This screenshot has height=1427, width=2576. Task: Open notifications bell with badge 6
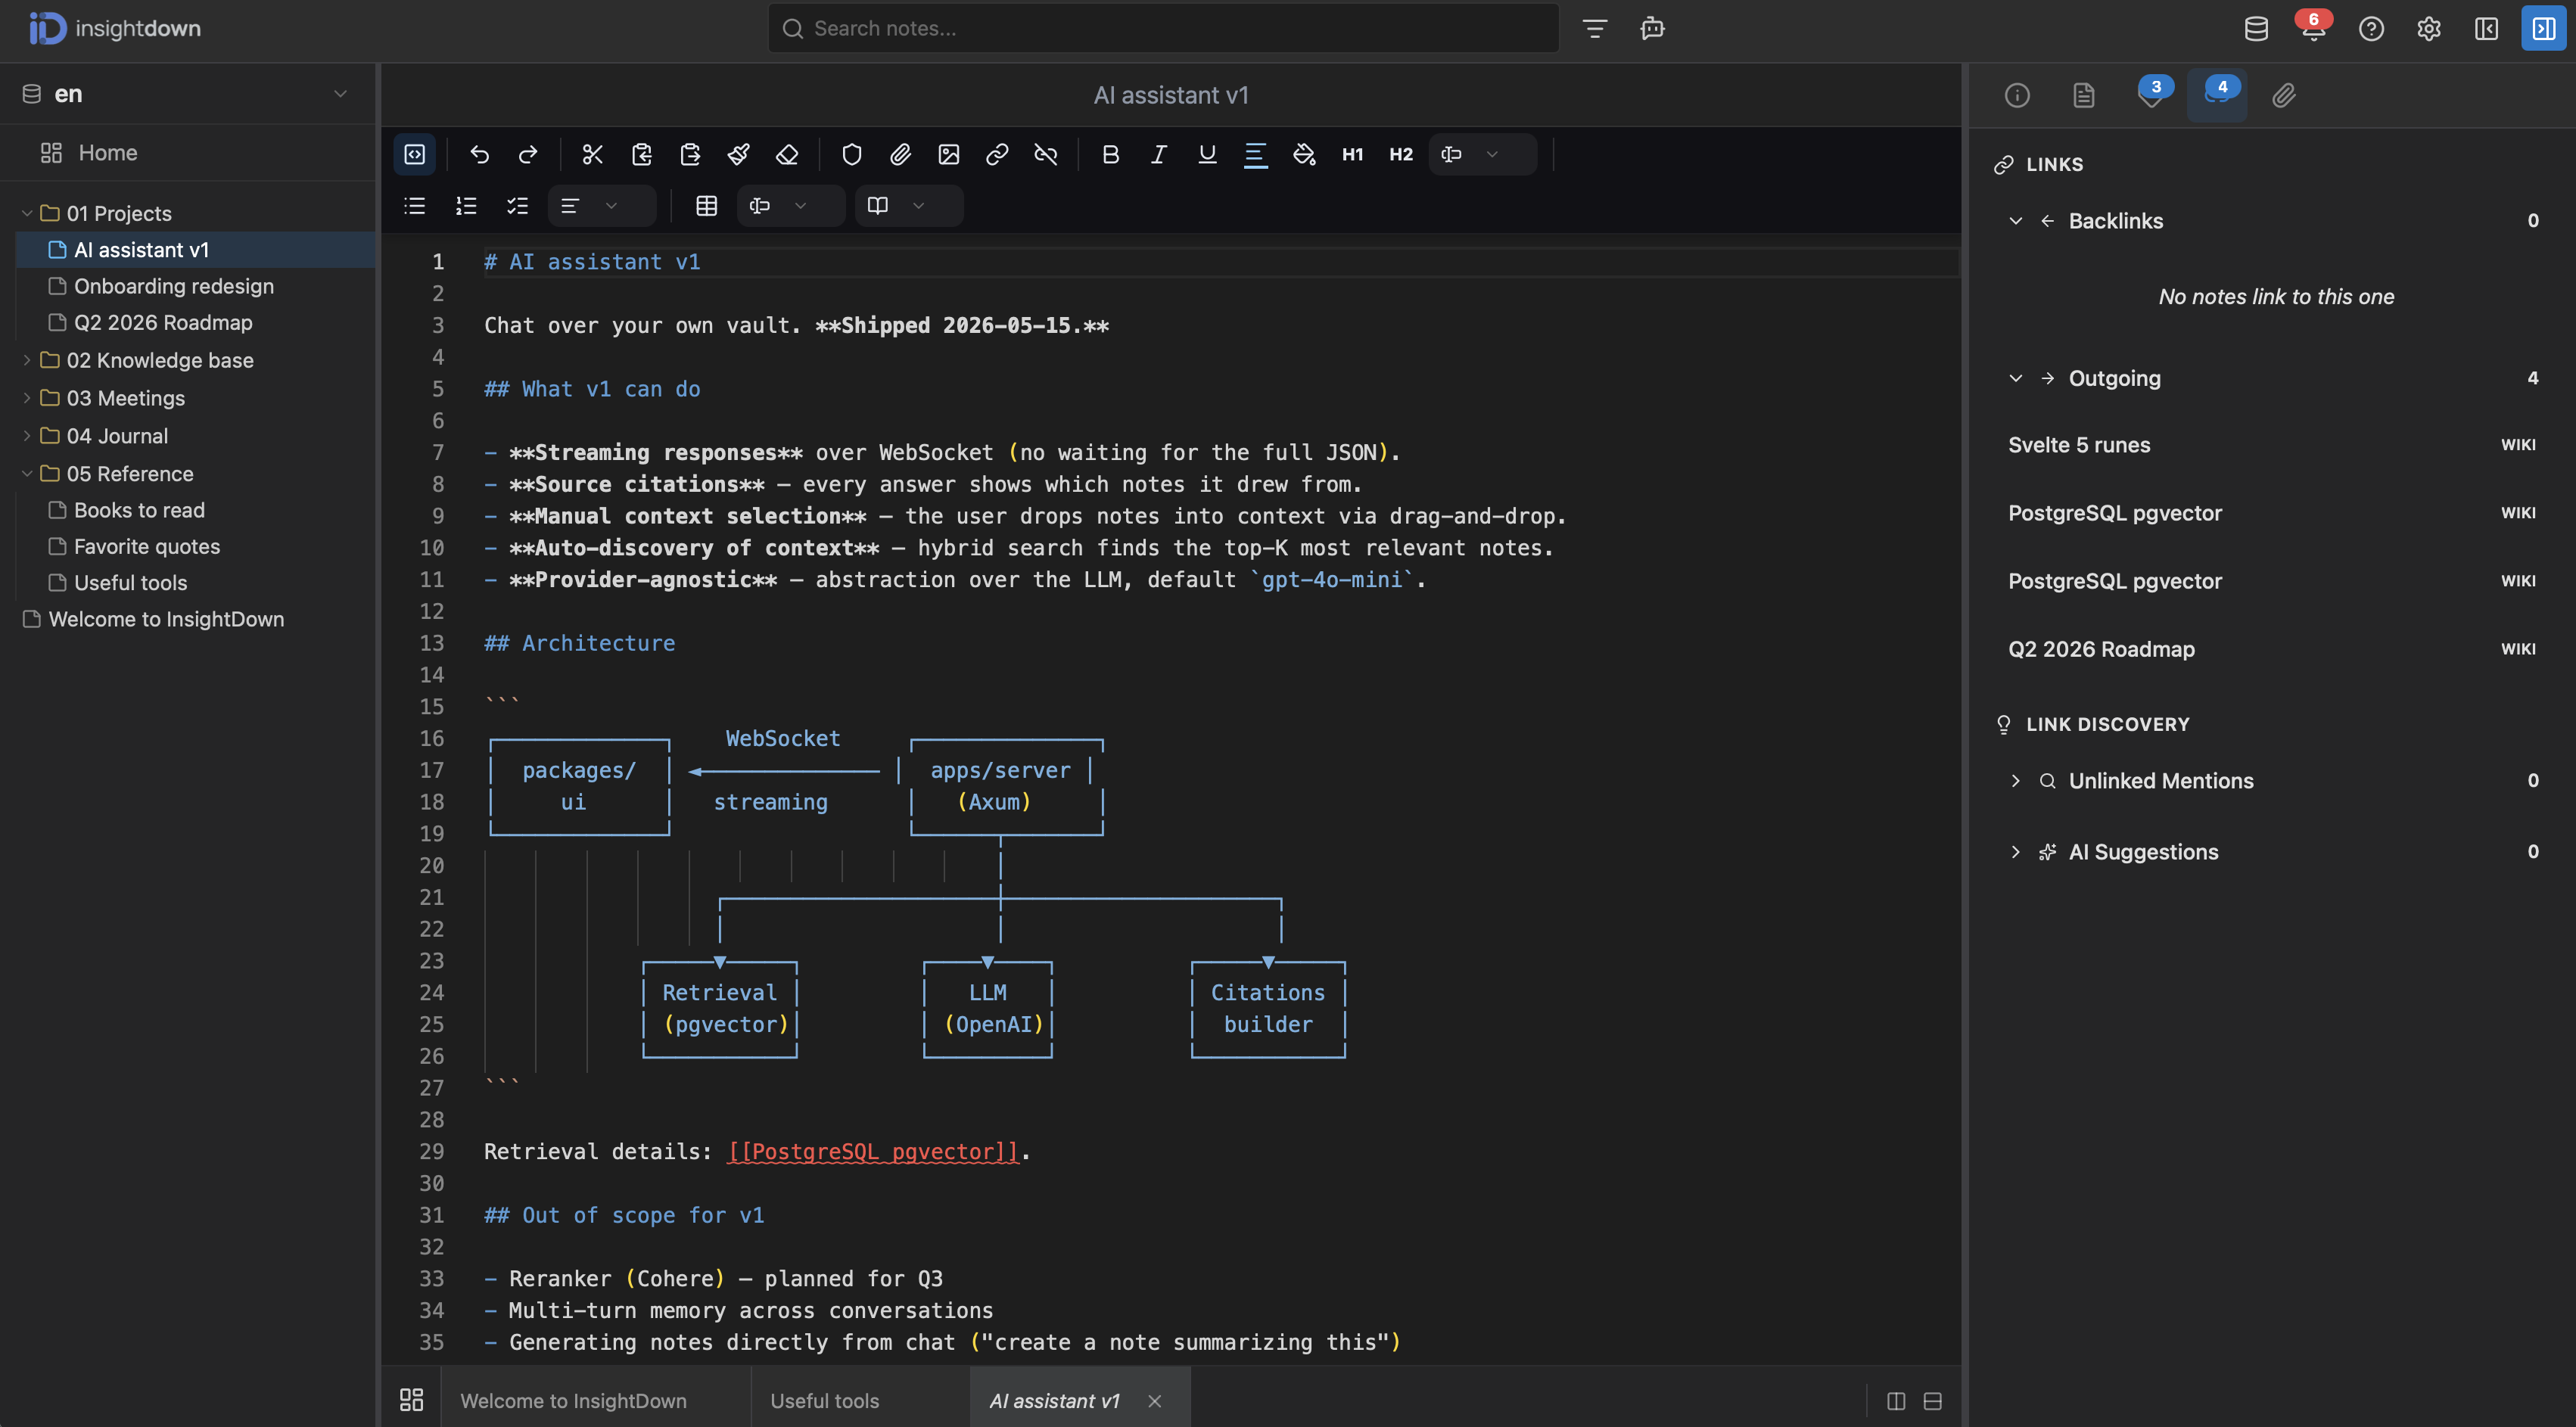click(x=2313, y=28)
